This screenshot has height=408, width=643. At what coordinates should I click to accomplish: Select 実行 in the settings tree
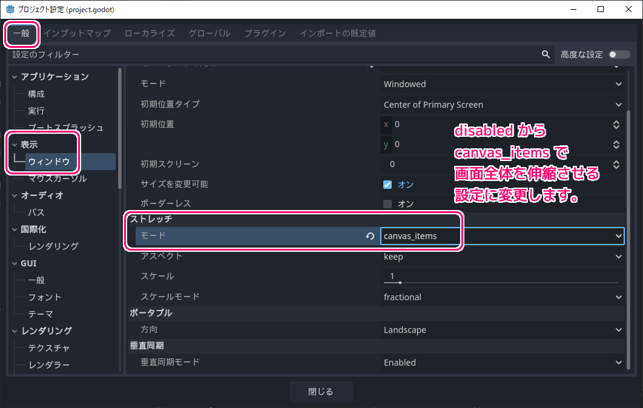coord(36,111)
